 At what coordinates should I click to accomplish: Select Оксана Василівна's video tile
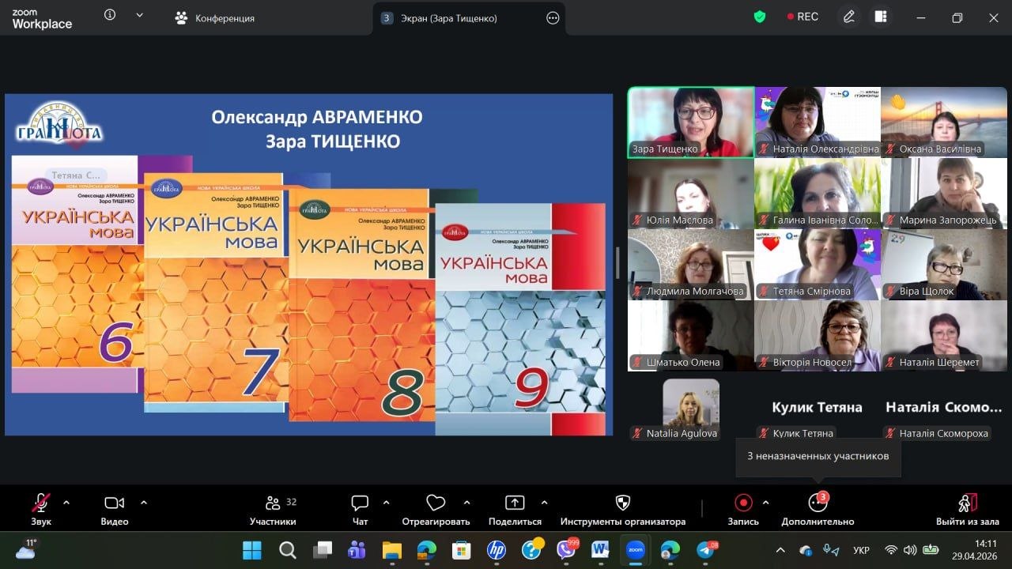click(944, 122)
